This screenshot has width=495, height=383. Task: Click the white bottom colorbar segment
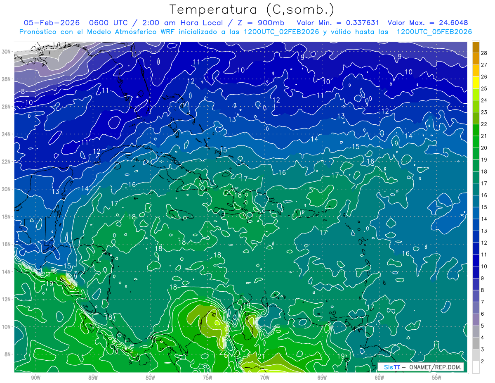coord(476,367)
